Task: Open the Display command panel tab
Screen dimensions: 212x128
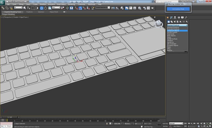Action: point(182,17)
